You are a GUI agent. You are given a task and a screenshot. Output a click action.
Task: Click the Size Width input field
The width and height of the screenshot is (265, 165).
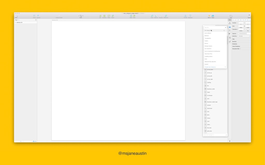[x=241, y=26]
